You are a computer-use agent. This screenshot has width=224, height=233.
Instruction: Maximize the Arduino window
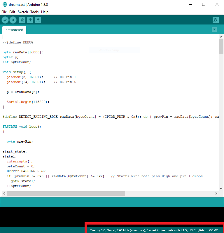[204, 4]
